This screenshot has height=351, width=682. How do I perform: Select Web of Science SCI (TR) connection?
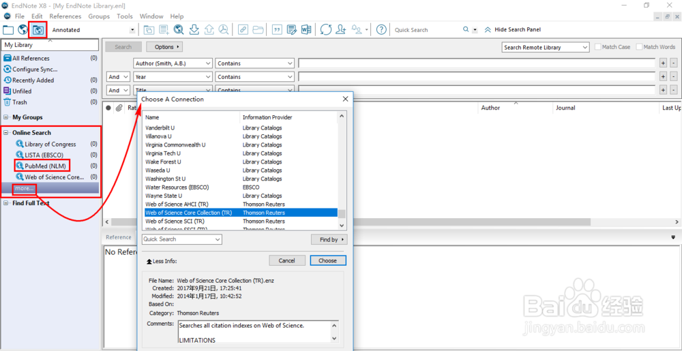[x=241, y=221]
